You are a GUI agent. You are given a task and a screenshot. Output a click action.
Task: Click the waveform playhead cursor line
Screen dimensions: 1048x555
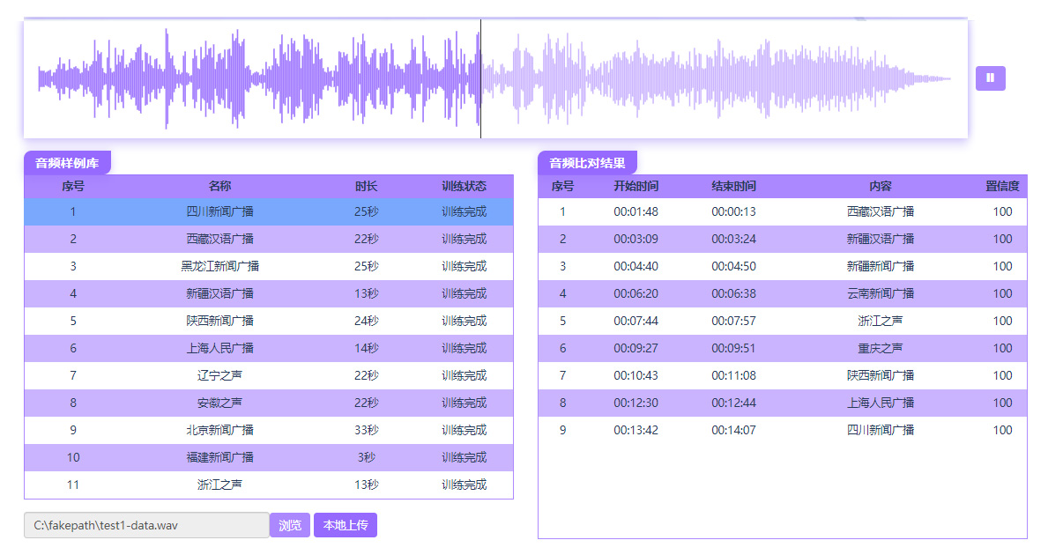pyautogui.click(x=480, y=78)
